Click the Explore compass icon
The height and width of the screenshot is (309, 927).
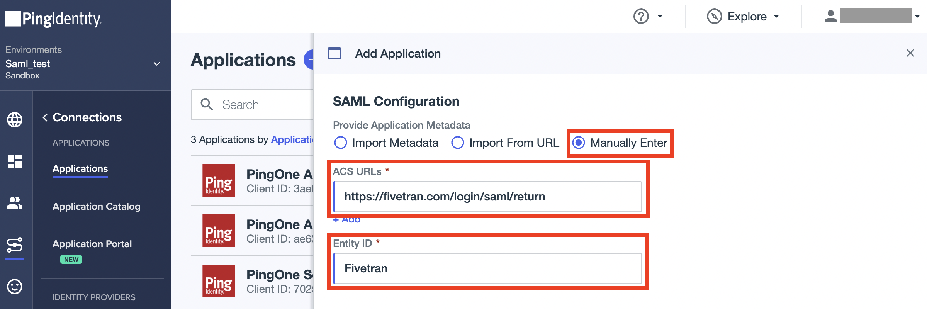715,16
